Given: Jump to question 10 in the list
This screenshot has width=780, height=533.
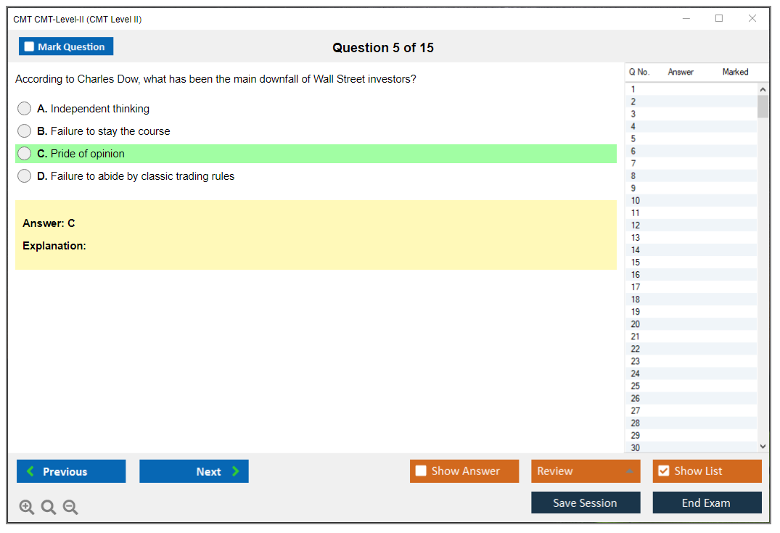Looking at the screenshot, I should click(x=636, y=201).
